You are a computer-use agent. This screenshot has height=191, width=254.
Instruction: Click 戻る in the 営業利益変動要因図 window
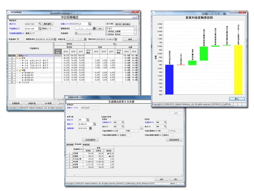pyautogui.click(x=237, y=99)
